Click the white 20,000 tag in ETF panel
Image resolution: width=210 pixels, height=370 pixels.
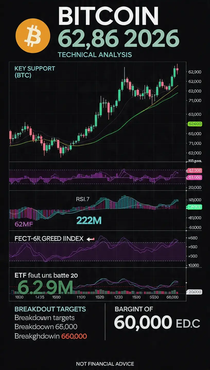point(195,292)
